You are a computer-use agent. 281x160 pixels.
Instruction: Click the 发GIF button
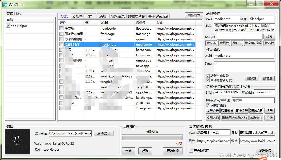pyautogui.click(x=237, y=43)
